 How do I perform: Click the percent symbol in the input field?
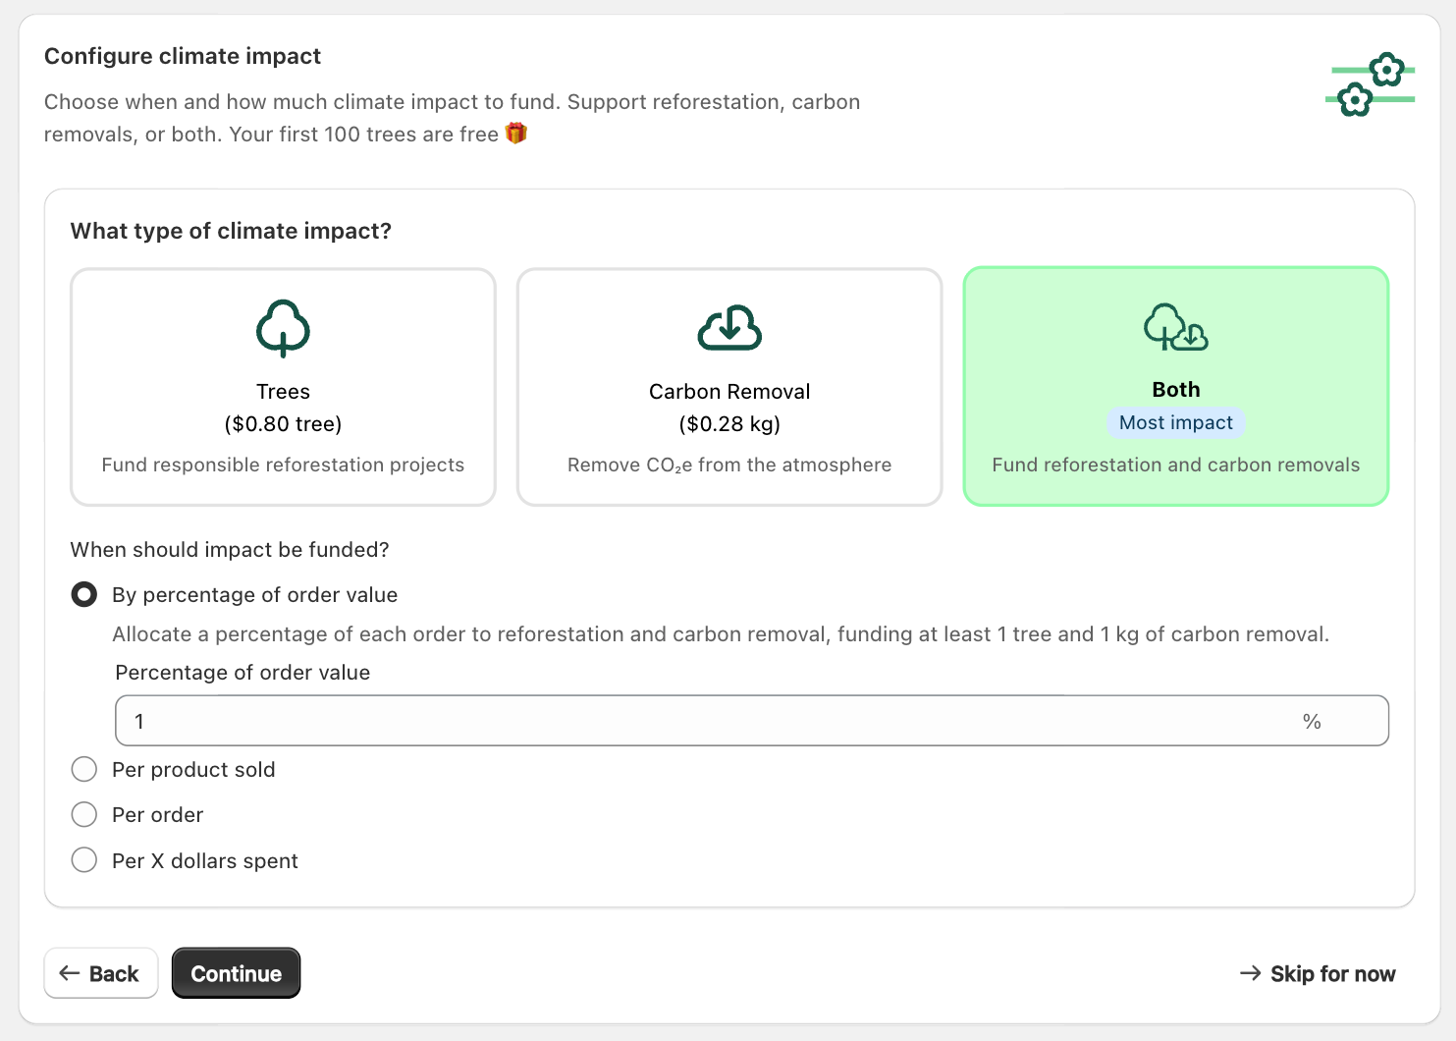point(1311,722)
